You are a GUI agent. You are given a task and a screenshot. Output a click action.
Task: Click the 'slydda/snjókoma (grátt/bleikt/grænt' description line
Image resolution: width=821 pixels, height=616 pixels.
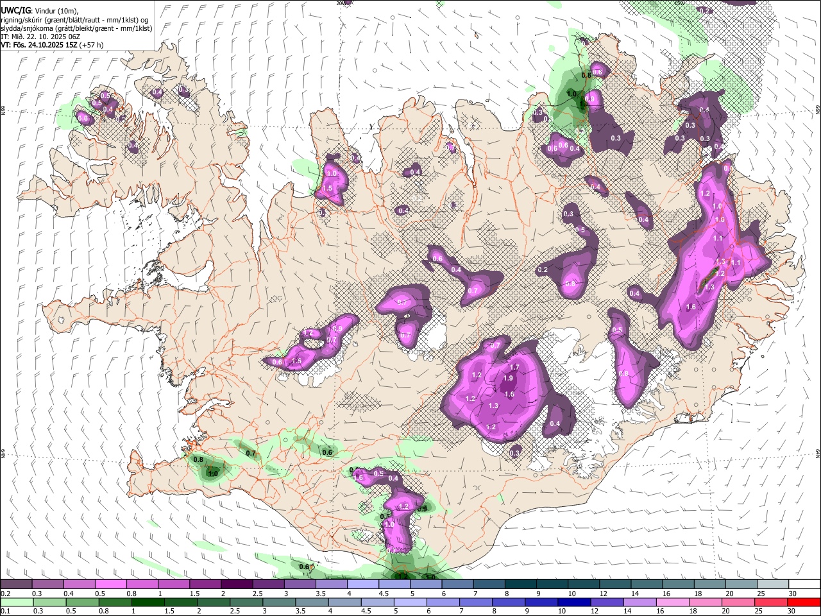point(76,28)
